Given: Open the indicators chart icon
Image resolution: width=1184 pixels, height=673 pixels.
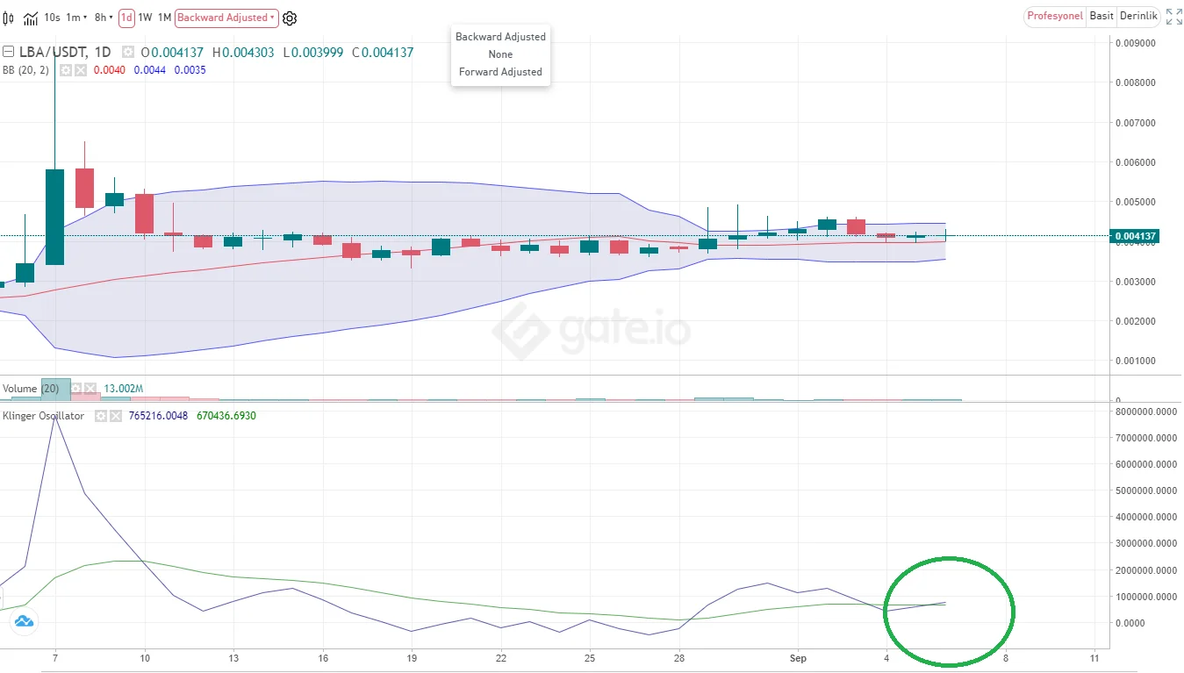Looking at the screenshot, I should click(31, 18).
